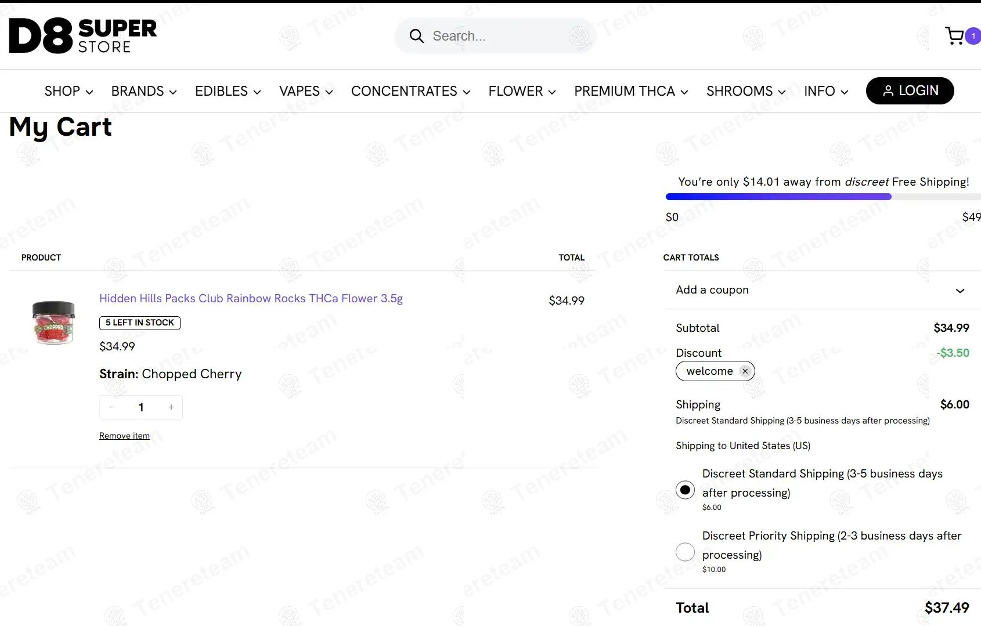Click the $6.00 shipping cost value
The width and height of the screenshot is (981, 626).
[x=954, y=404]
